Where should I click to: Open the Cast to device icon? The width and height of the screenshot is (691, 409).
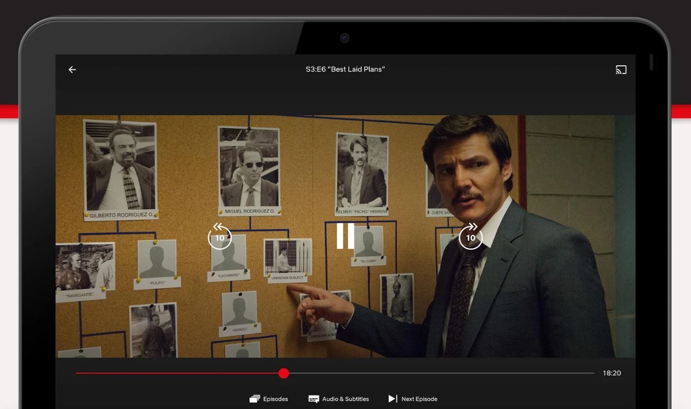click(x=621, y=70)
